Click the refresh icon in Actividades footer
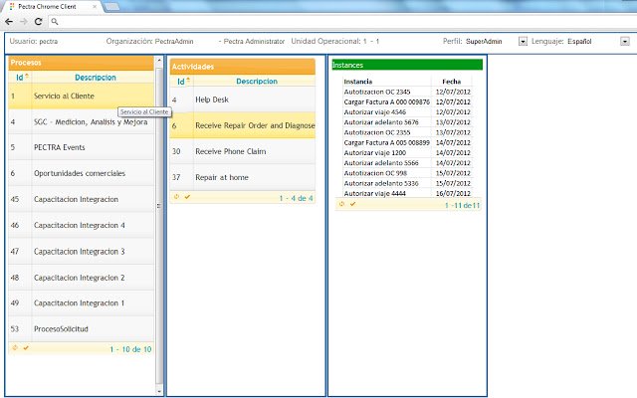This screenshot has height=398, width=637. click(176, 197)
